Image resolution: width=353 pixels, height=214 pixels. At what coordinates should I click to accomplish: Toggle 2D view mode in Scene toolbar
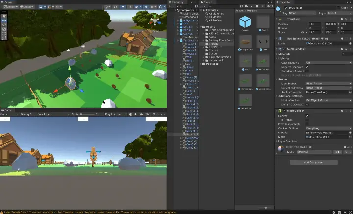115,7
